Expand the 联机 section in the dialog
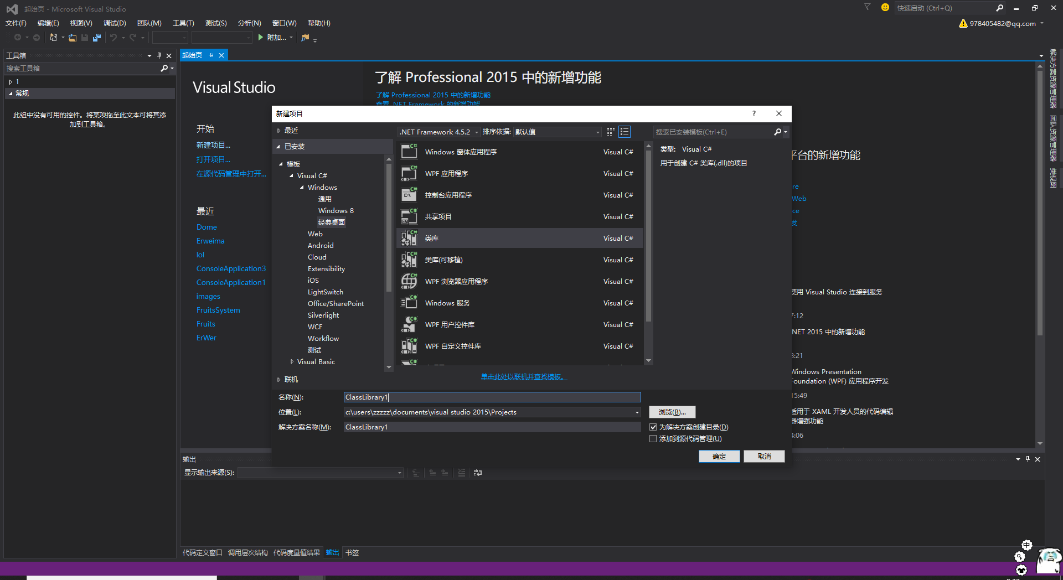 [278, 380]
